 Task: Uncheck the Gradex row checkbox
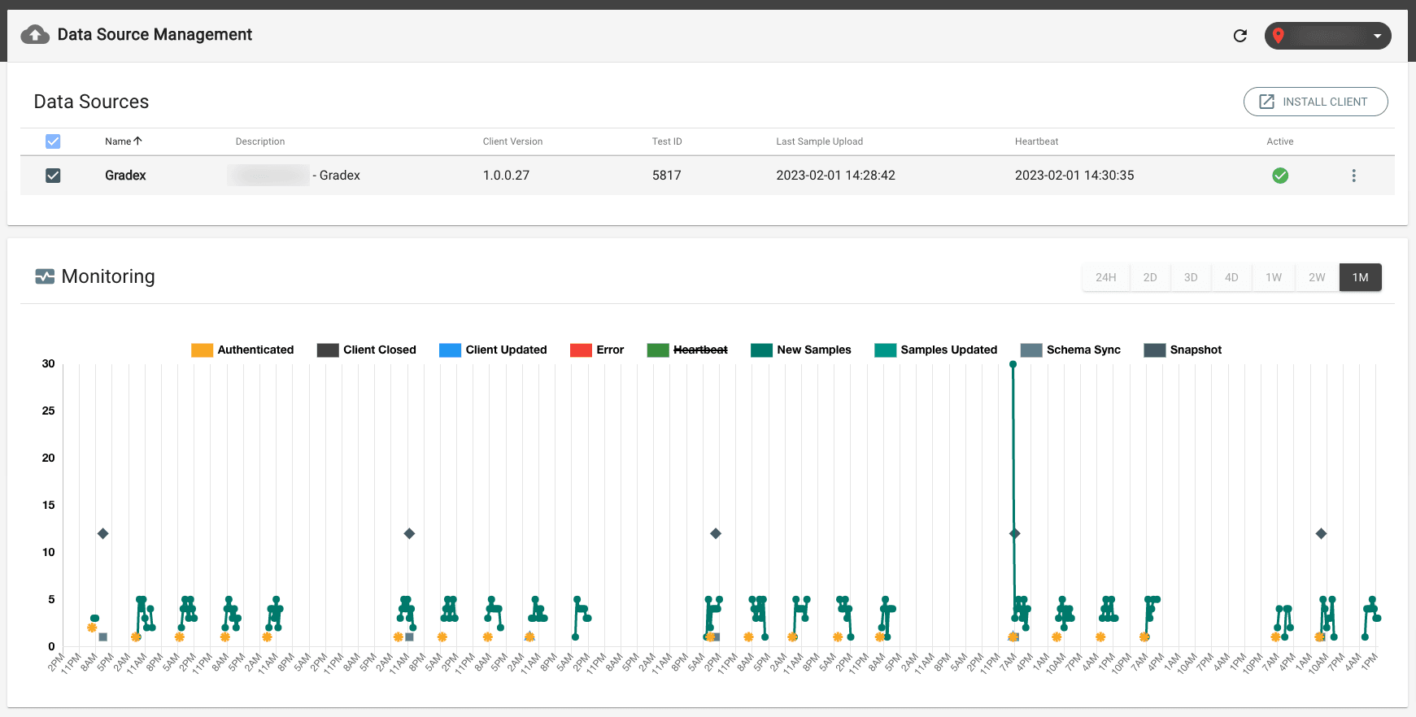53,176
